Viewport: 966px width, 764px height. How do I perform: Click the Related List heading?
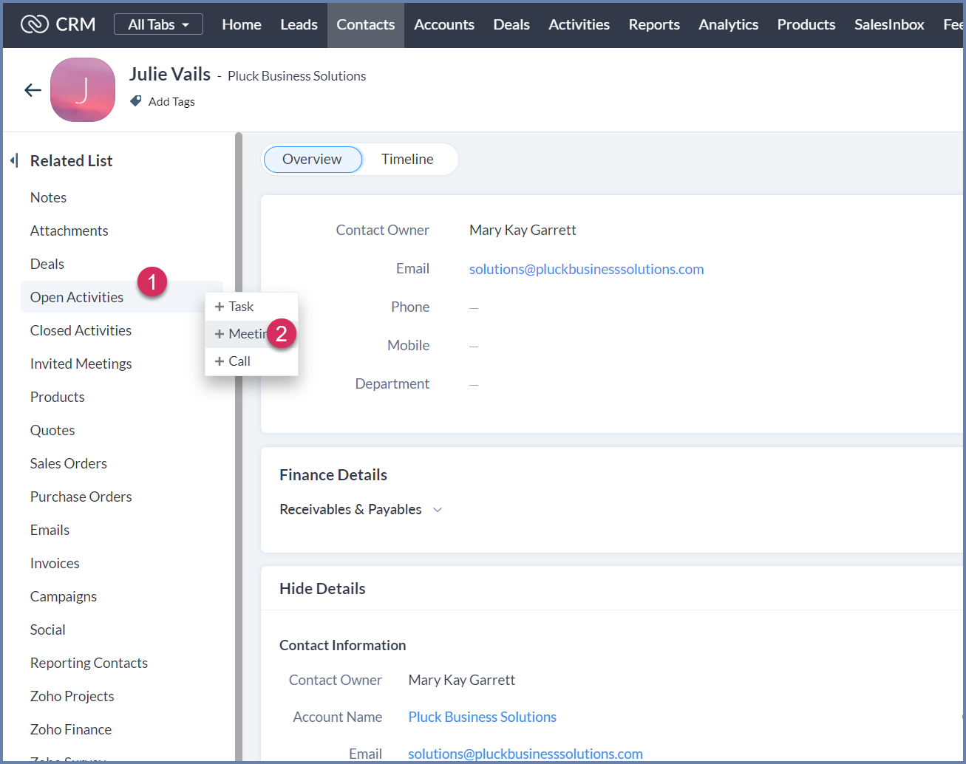tap(72, 160)
